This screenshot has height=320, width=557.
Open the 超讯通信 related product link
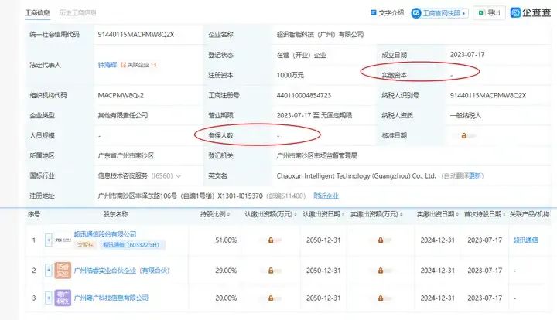pos(526,240)
